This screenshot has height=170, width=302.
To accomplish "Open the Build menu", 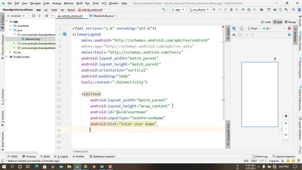I will (79, 3).
